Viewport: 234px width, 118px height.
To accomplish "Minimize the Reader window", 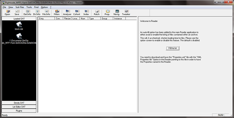I will tap(216, 2).
